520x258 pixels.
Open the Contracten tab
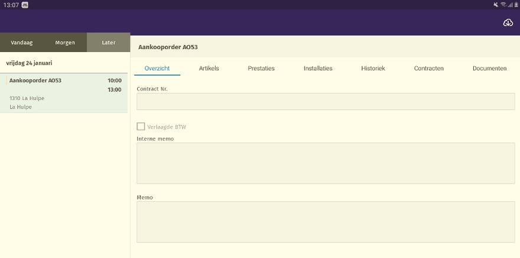point(428,68)
